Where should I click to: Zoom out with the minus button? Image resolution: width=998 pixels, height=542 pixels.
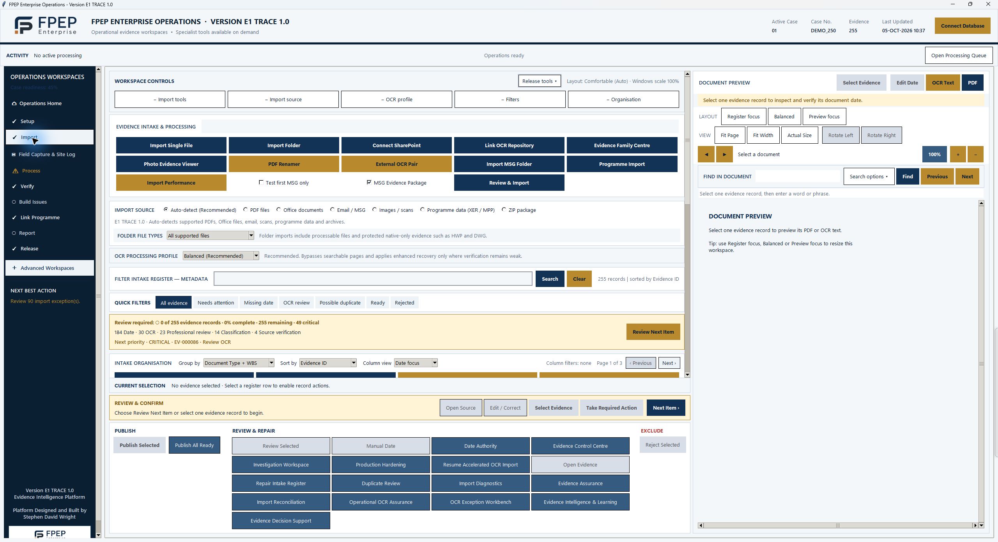coord(975,154)
